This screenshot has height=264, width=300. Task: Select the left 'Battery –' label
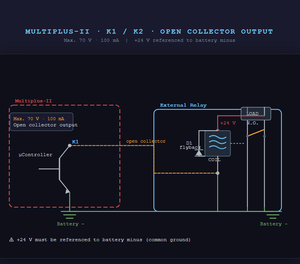(x=71, y=224)
